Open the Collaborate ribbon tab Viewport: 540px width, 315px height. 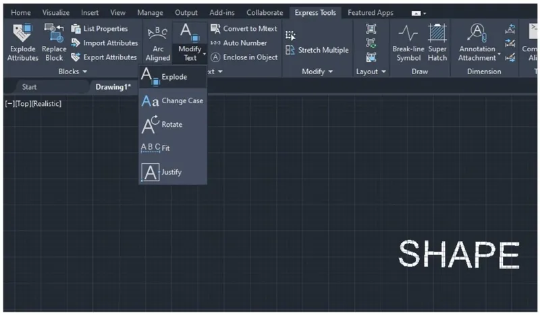point(265,13)
